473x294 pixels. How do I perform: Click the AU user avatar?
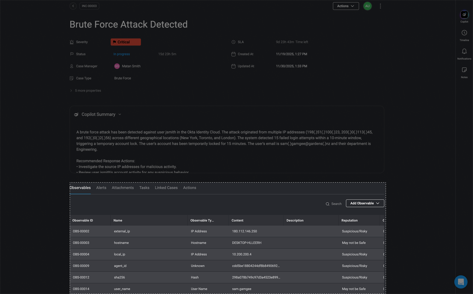[x=367, y=6]
